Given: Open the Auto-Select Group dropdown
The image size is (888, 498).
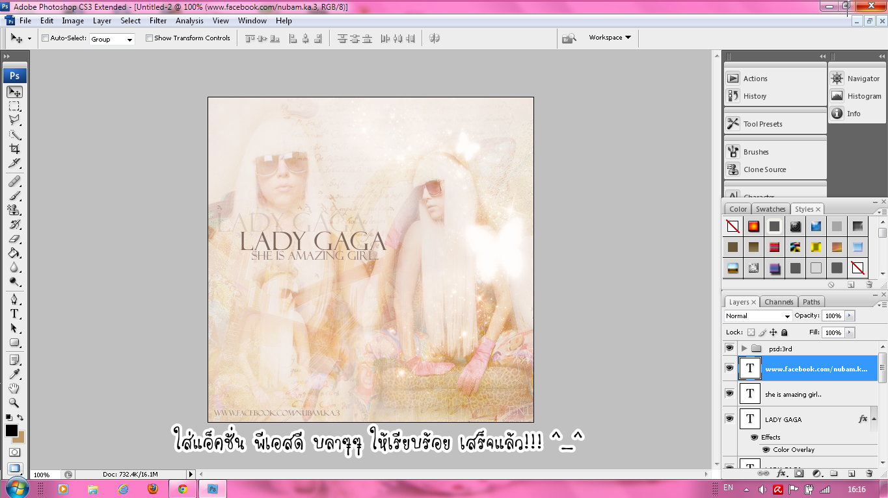Looking at the screenshot, I should pos(112,39).
